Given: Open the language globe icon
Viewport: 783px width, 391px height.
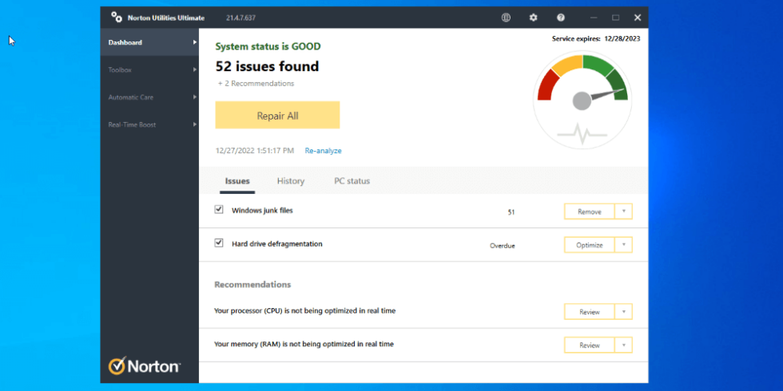Looking at the screenshot, I should (x=506, y=18).
